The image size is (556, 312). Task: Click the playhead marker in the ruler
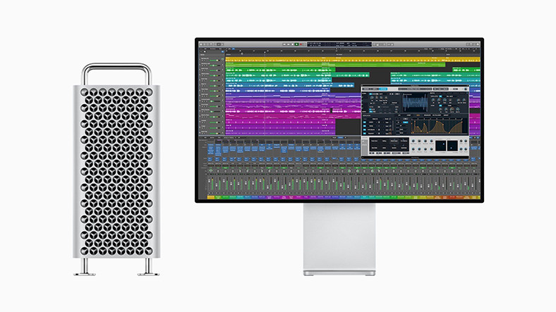coord(265,52)
